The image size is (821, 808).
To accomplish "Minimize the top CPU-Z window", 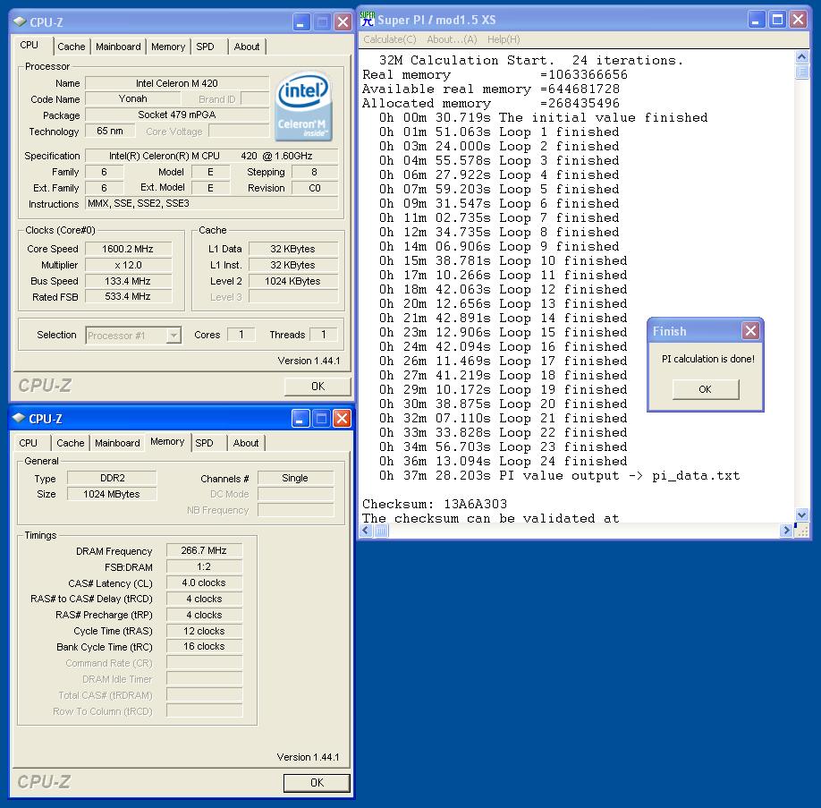I will 300,22.
